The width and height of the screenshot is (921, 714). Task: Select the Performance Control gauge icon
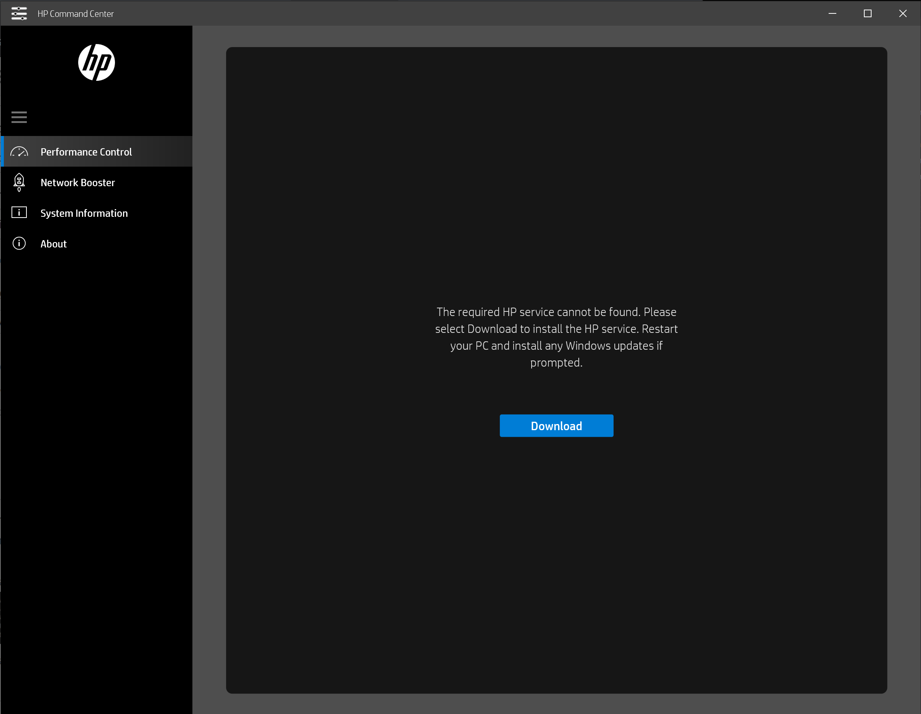[19, 151]
